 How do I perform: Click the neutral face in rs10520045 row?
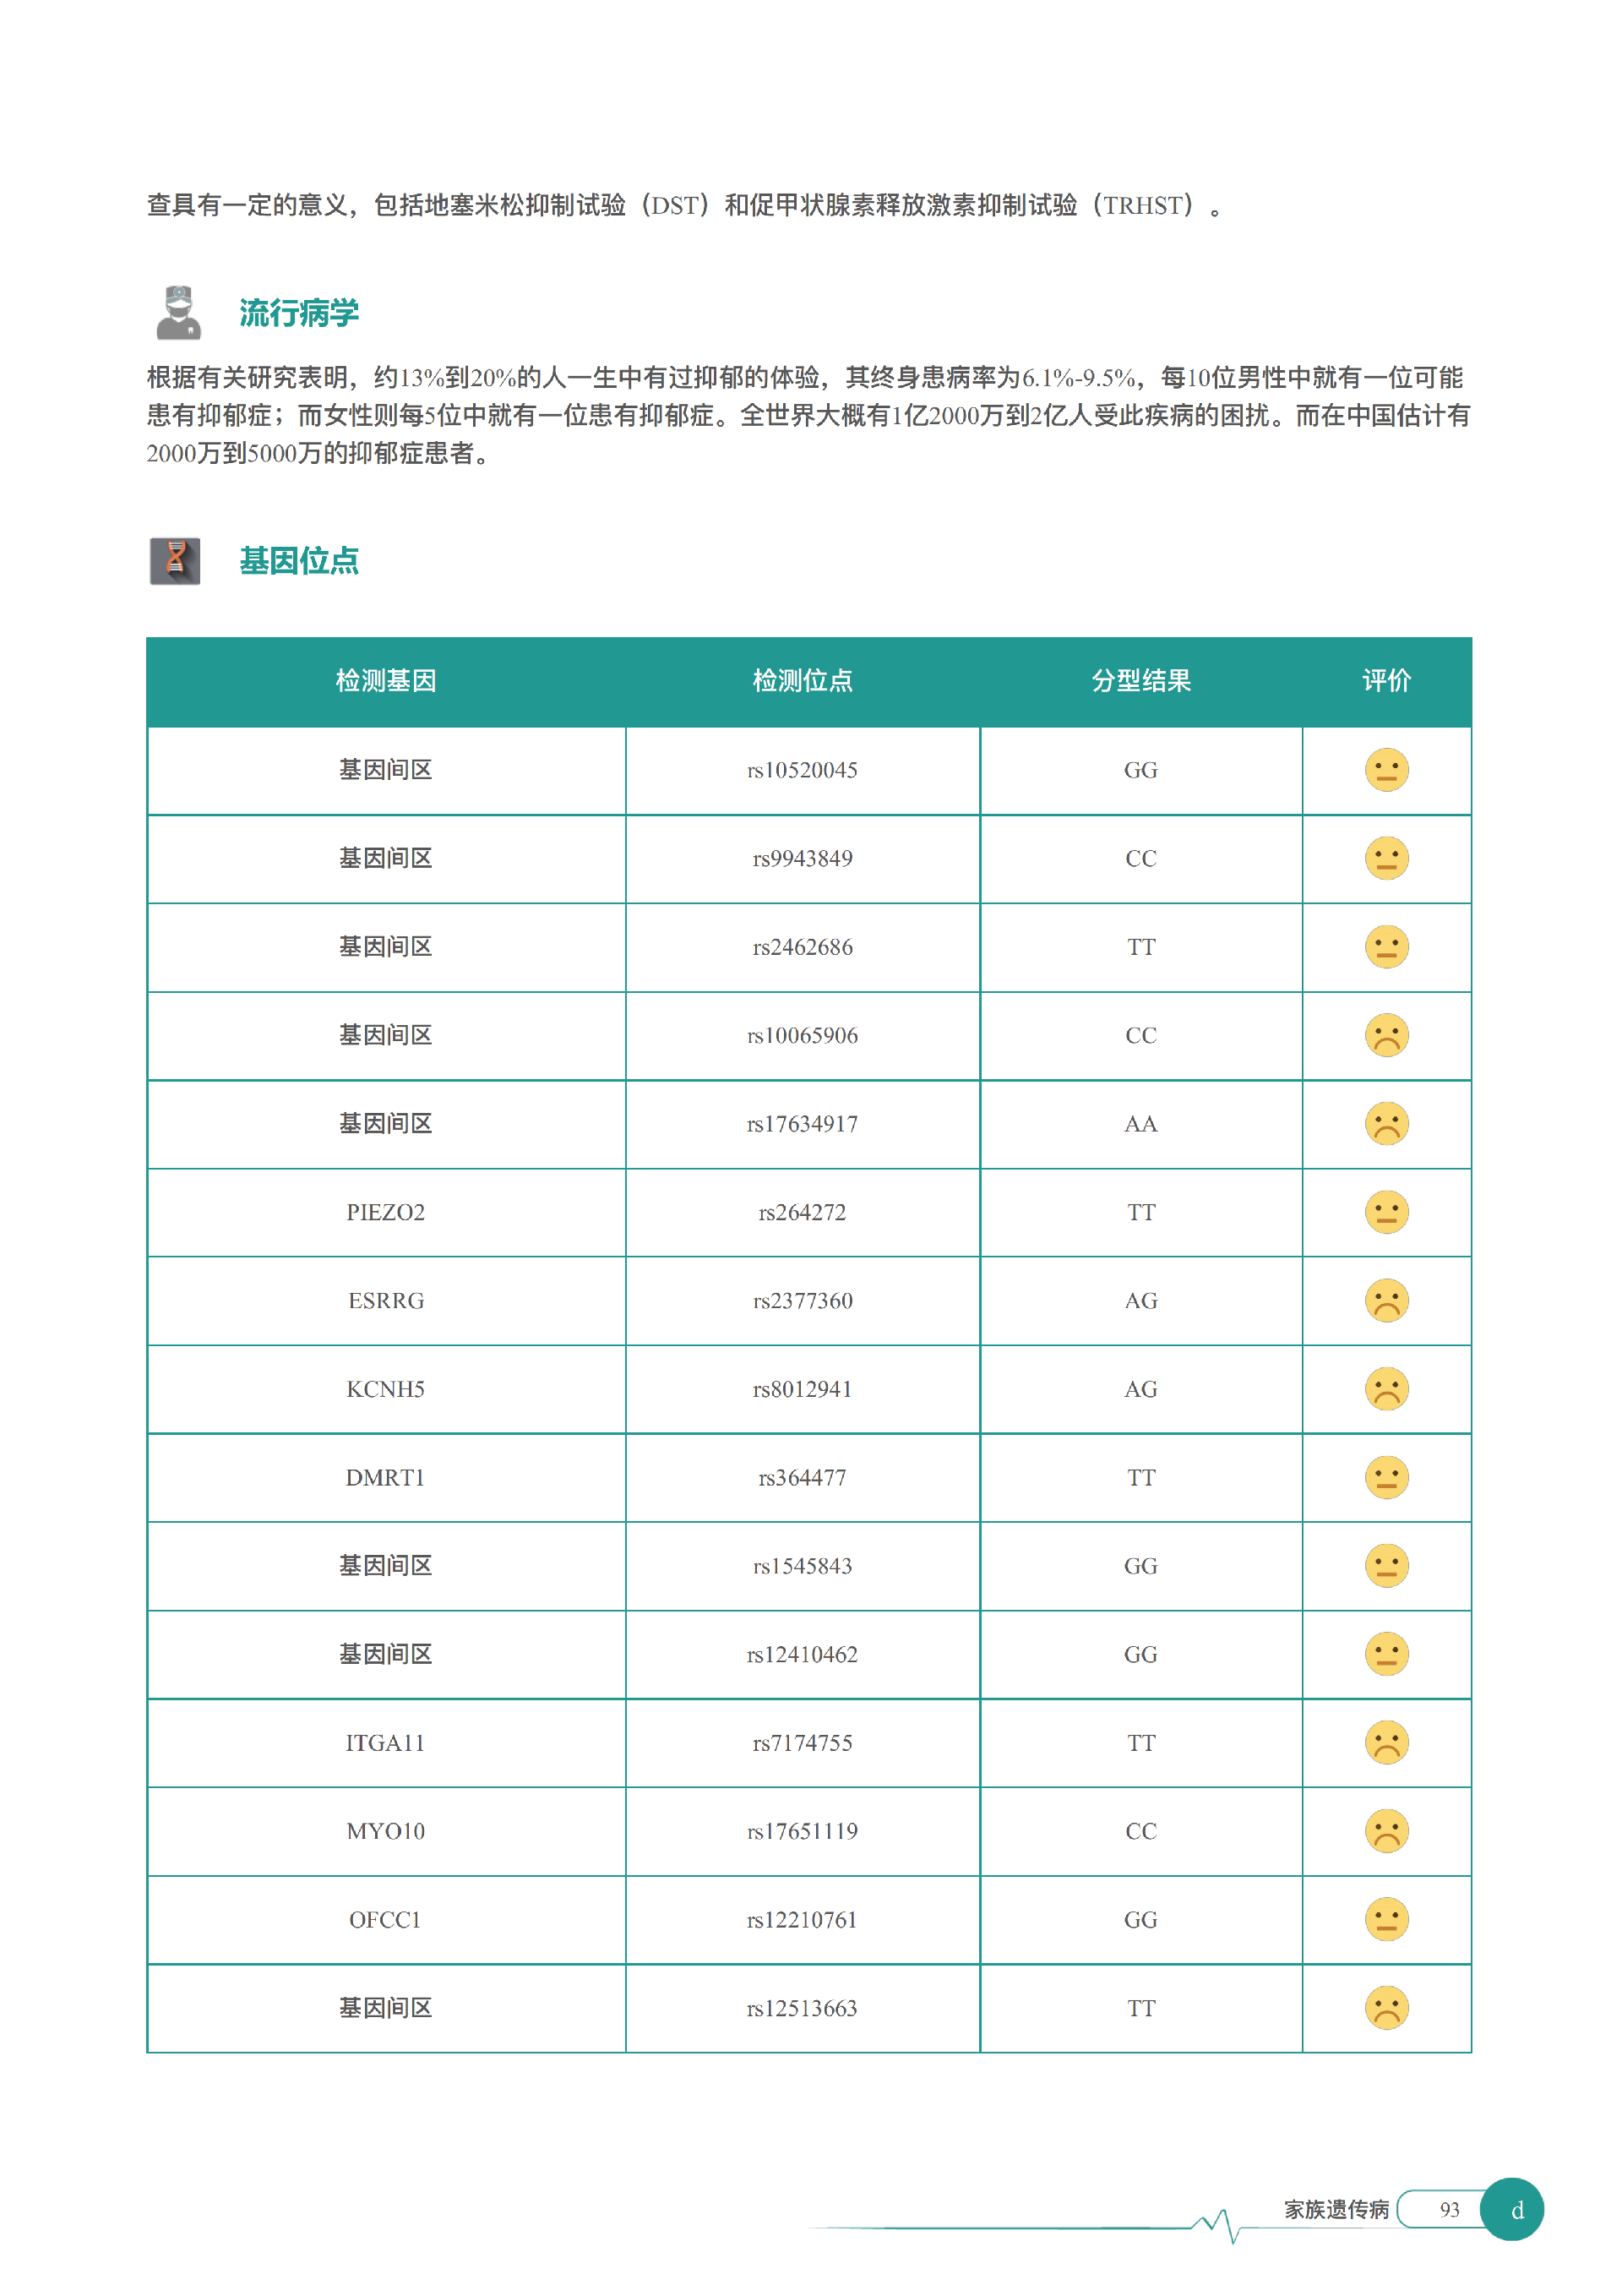(1386, 770)
